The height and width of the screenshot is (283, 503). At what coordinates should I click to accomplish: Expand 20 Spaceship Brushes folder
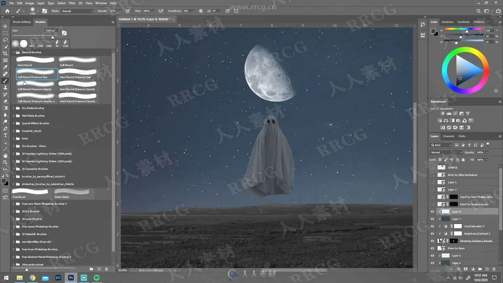click(x=14, y=169)
